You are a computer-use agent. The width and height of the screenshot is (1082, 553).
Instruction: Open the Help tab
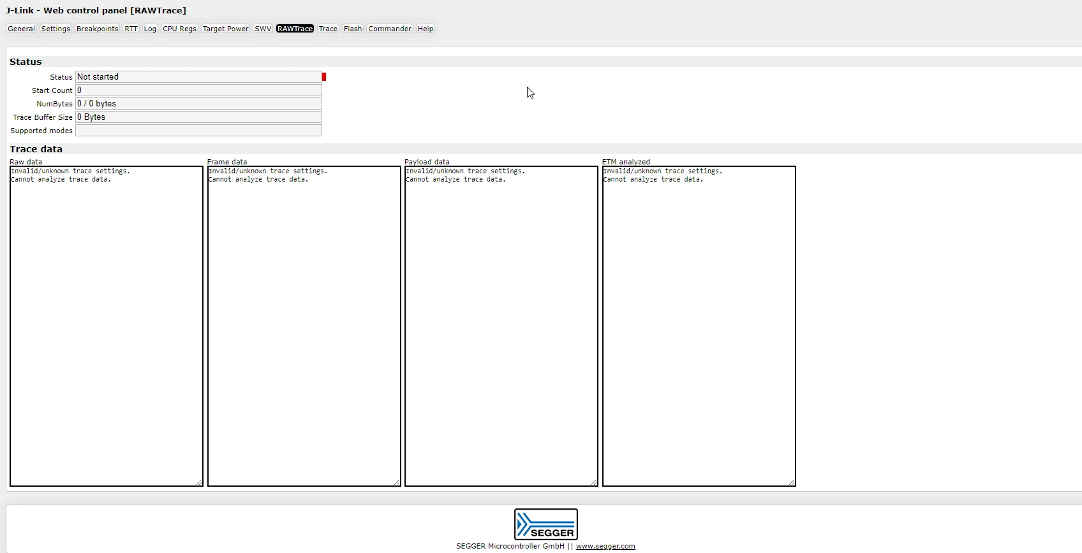(x=426, y=29)
